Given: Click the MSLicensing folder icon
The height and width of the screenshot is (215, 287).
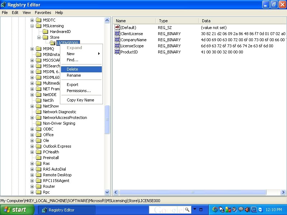Looking at the screenshot, I should point(39,25).
